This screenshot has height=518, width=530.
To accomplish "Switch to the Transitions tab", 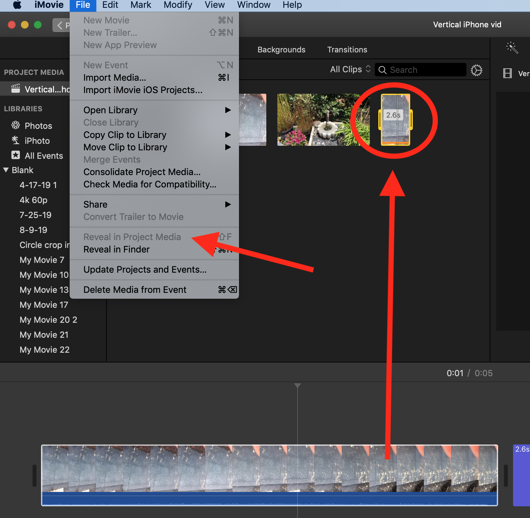I will point(347,49).
